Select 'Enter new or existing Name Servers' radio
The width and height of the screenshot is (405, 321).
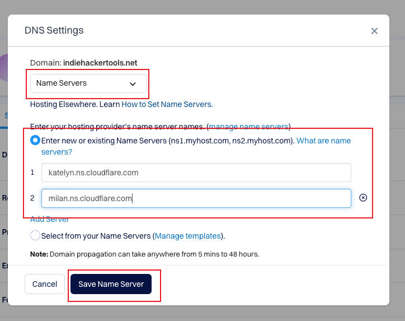click(x=35, y=141)
